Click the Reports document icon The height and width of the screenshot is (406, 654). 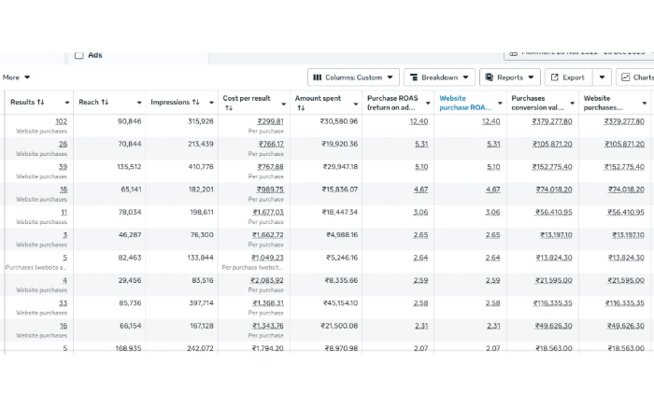(490, 77)
